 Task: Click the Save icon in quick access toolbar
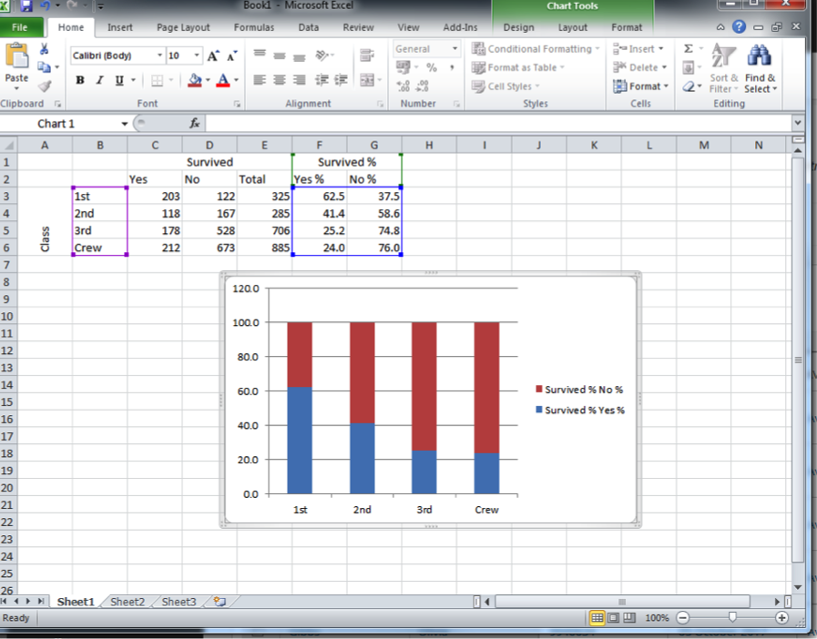[x=26, y=6]
